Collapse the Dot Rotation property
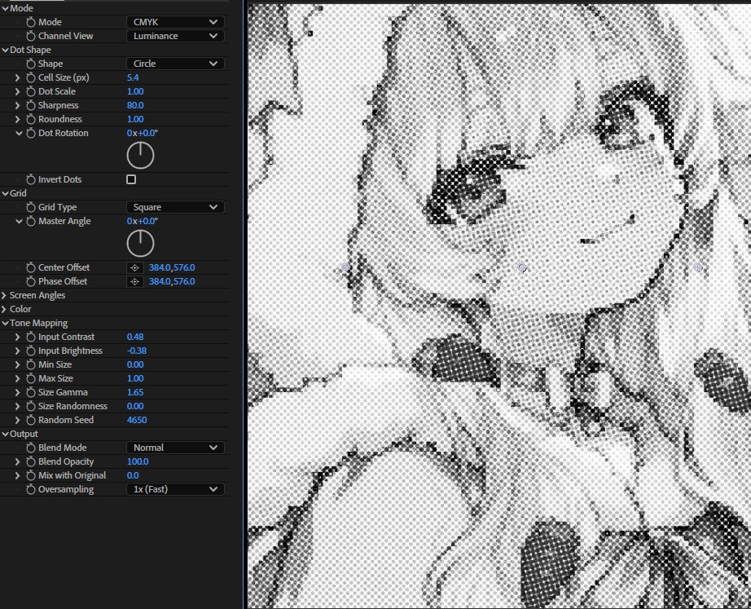 (x=19, y=134)
